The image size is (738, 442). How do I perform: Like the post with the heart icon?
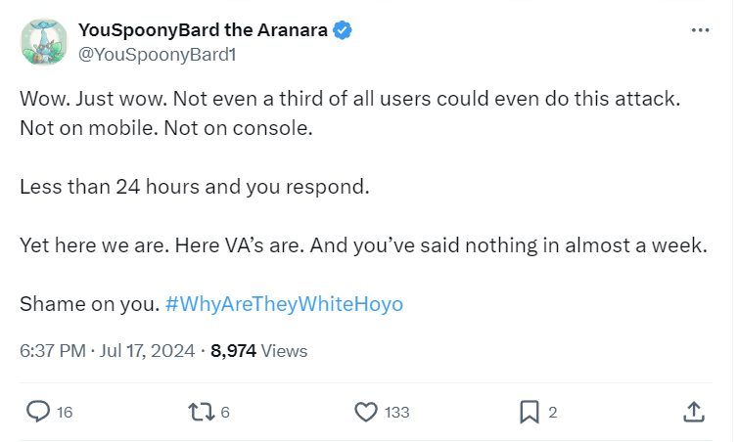[x=366, y=412]
